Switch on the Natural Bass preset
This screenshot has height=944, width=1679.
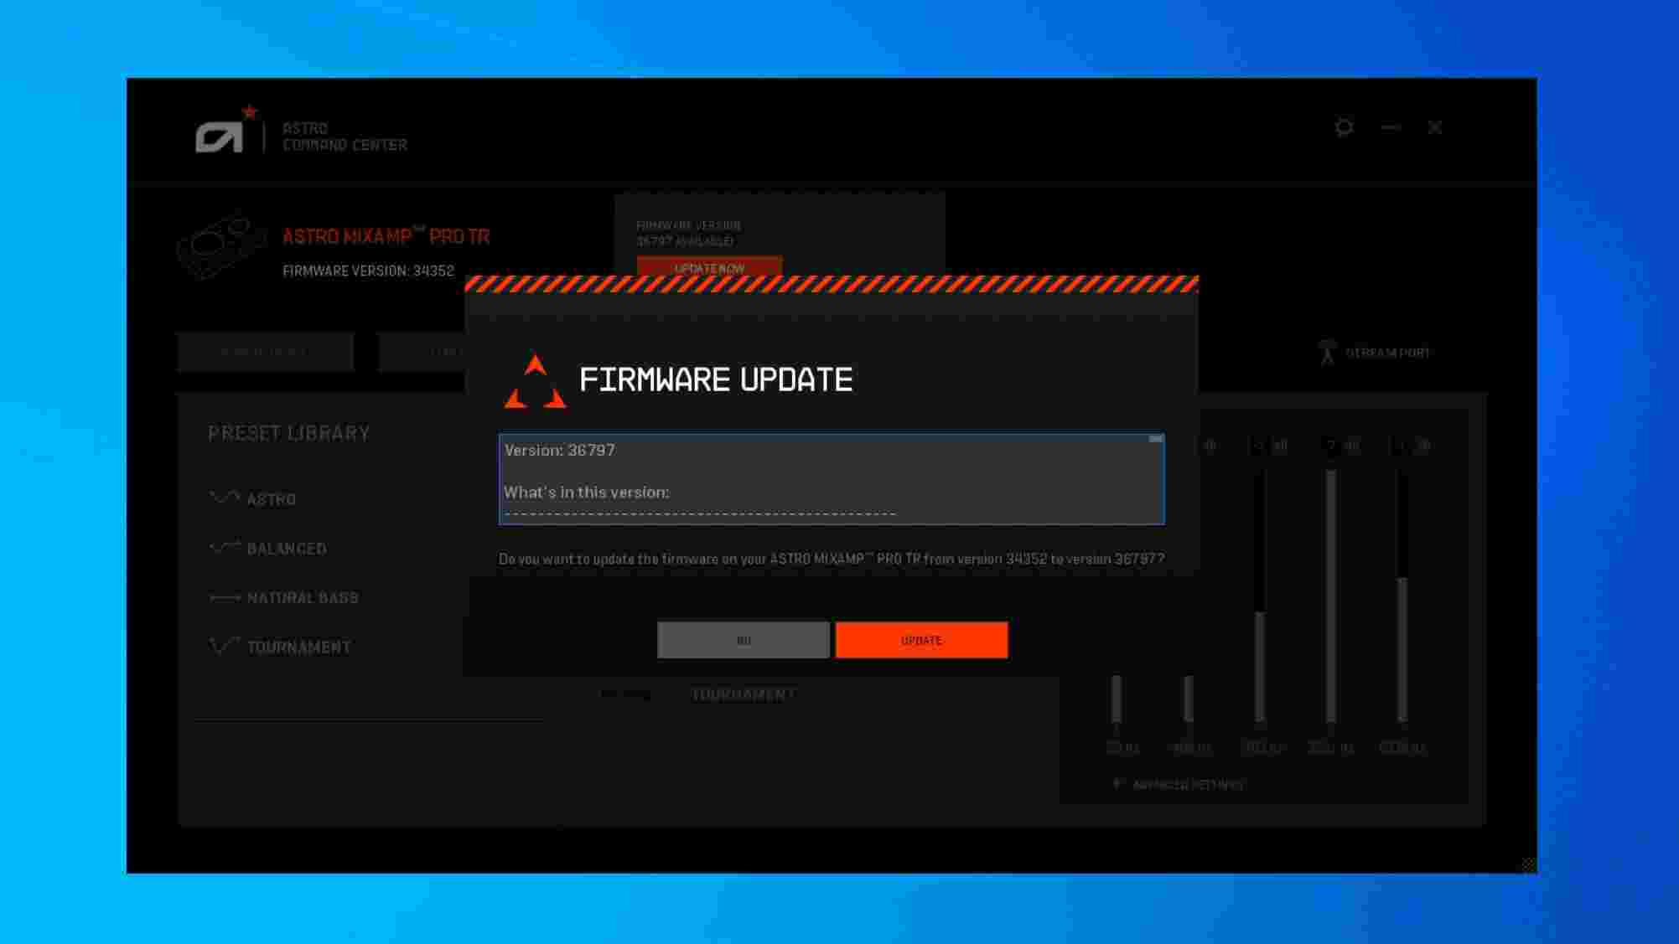[x=302, y=598]
